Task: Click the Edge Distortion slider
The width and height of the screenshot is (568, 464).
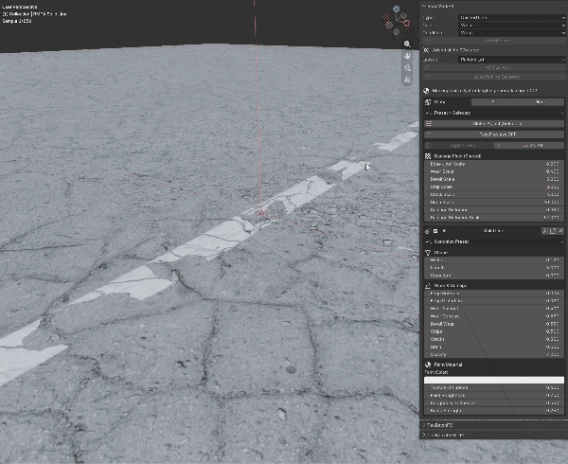Action: (494, 301)
